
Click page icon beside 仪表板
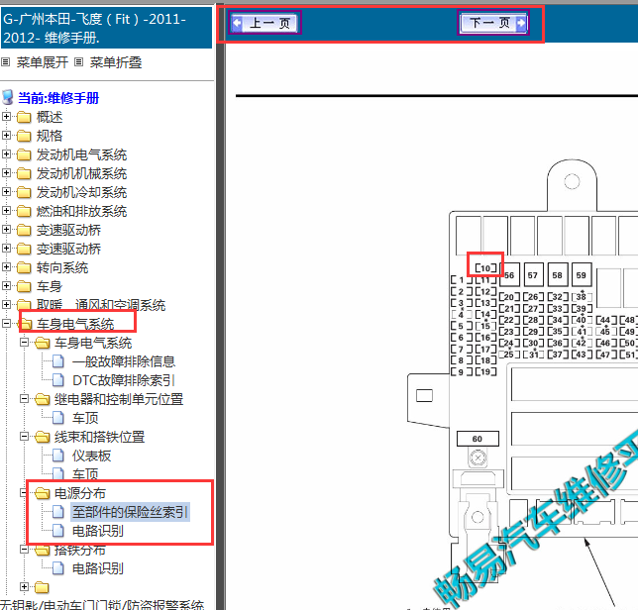click(58, 456)
